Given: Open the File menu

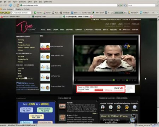Looking at the screenshot, I should coord(1,2).
